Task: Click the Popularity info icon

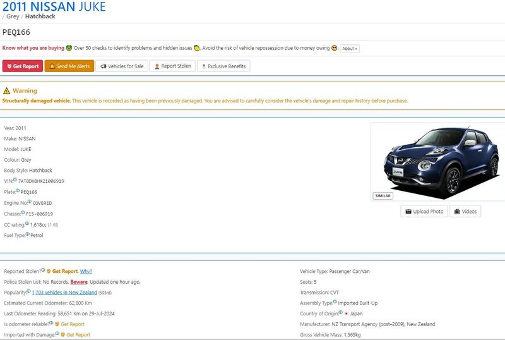Action: point(28,291)
